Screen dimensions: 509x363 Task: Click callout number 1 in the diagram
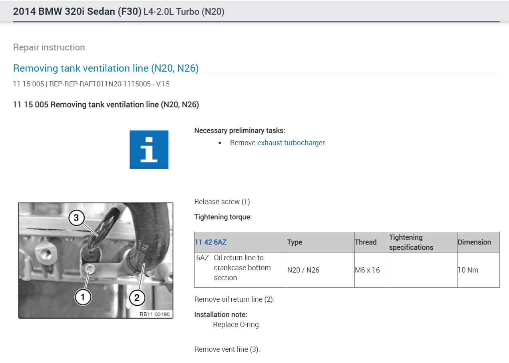pyautogui.click(x=83, y=297)
